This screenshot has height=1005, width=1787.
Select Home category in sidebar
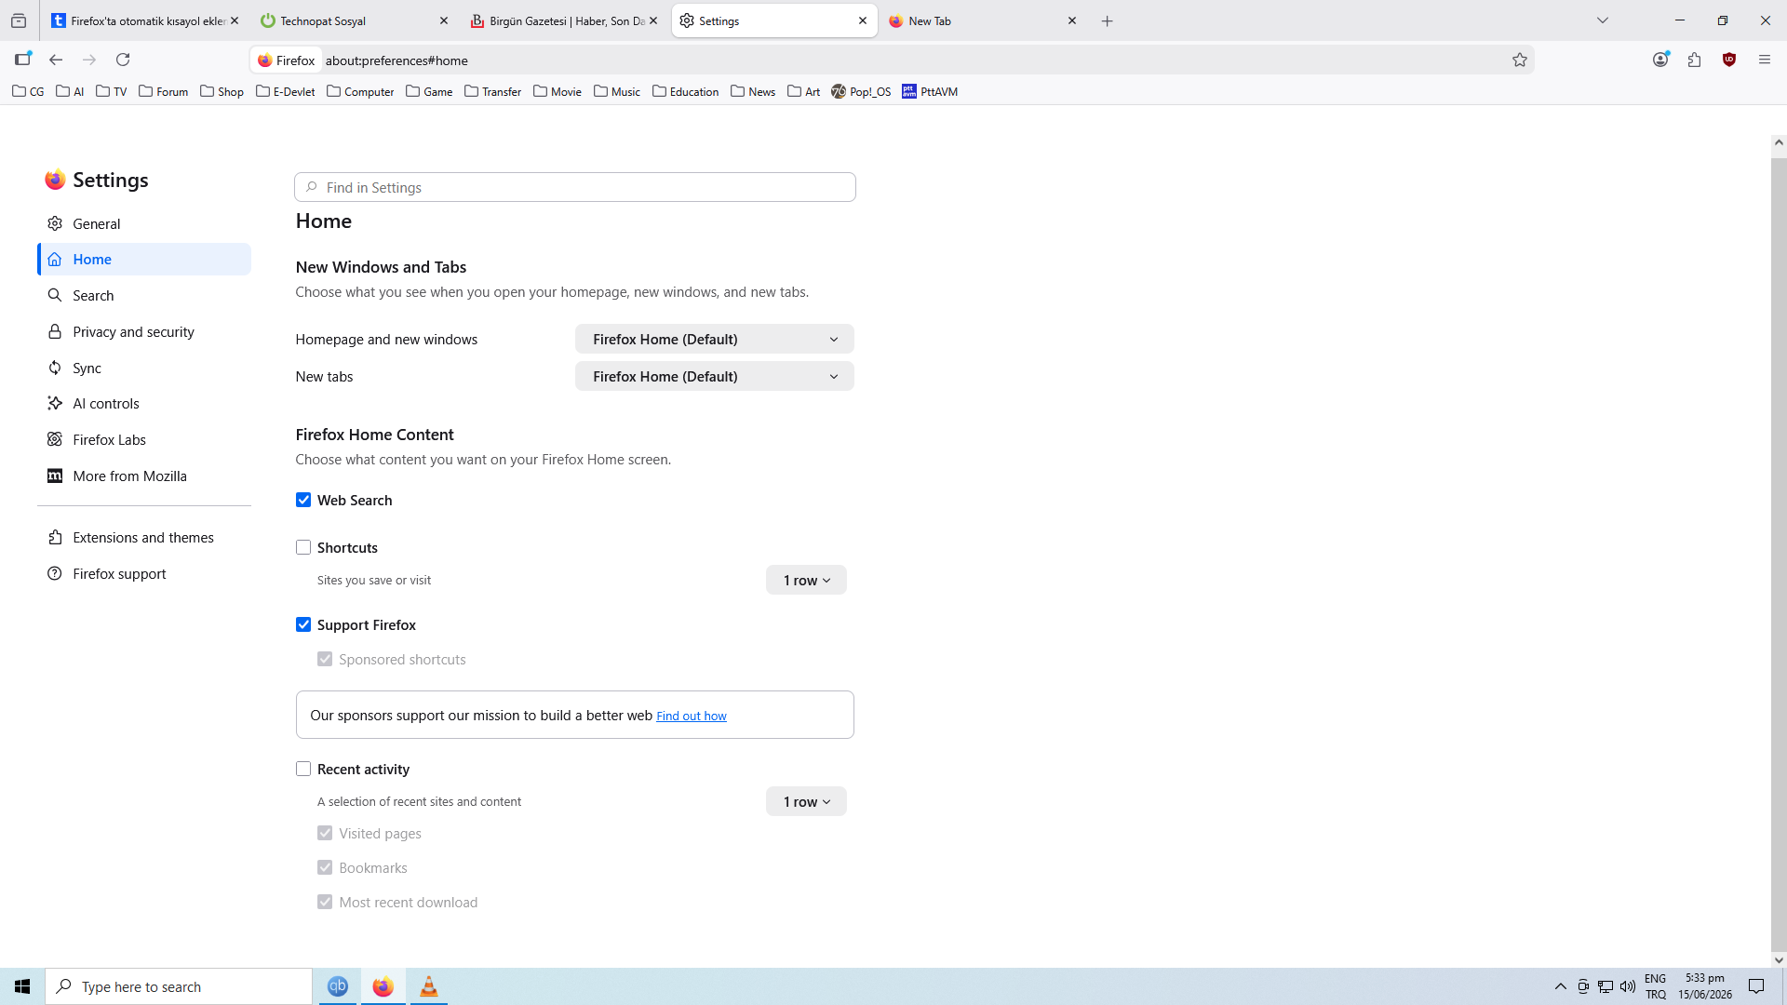[144, 259]
